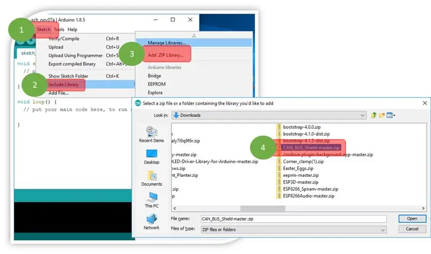Click the horizontal scrollbar thumb in file list
The width and height of the screenshot is (431, 254).
(x=263, y=208)
